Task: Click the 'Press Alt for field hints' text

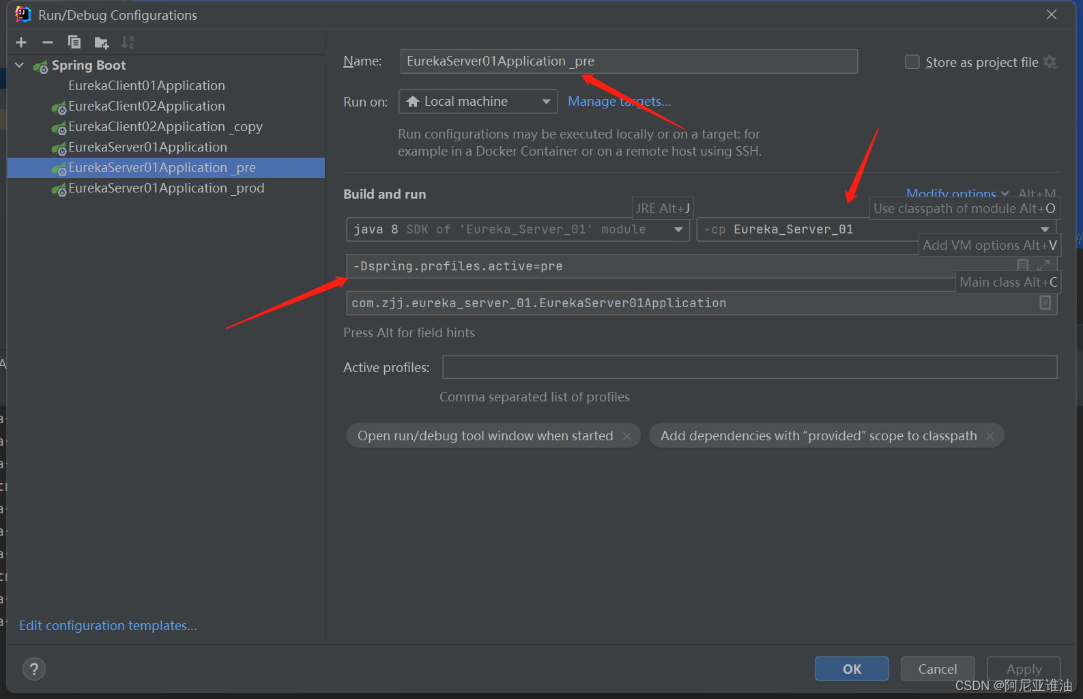Action: (409, 332)
